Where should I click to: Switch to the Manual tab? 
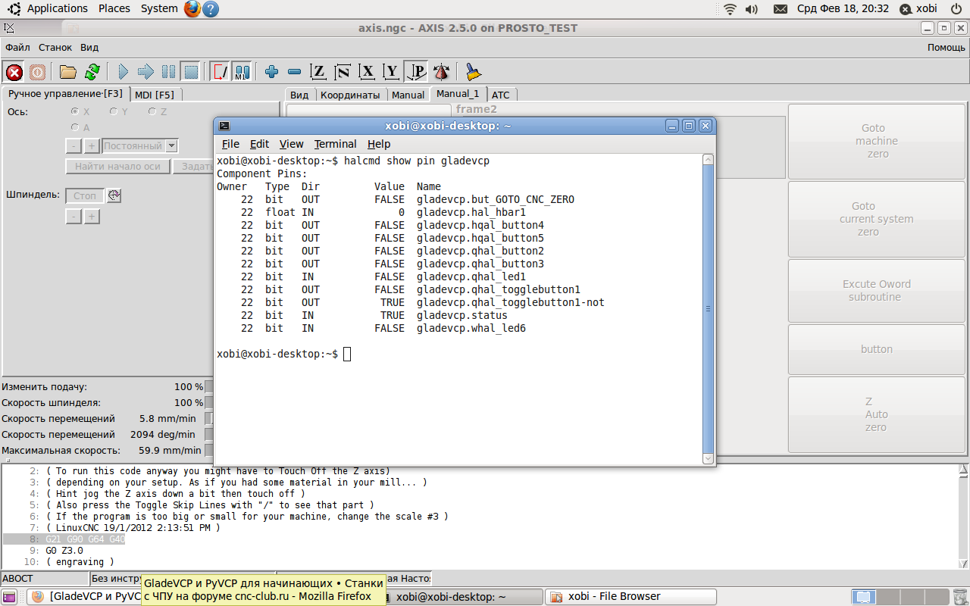(408, 95)
